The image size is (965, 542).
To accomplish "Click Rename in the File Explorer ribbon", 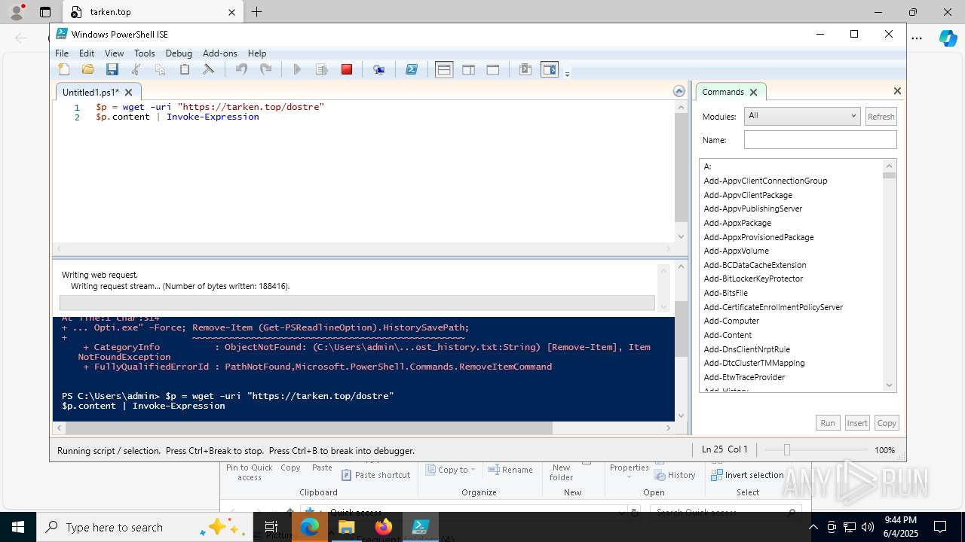I will (510, 470).
